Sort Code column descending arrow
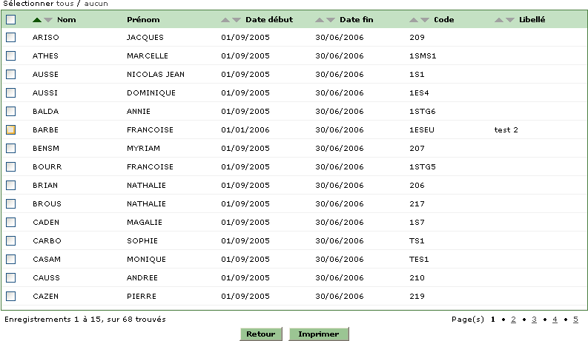 click(x=424, y=20)
